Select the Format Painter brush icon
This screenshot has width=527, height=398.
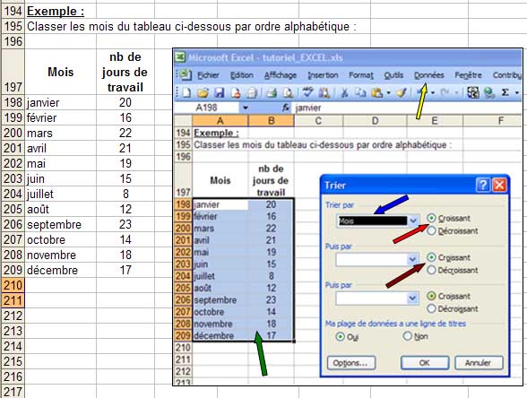pyautogui.click(x=402, y=92)
